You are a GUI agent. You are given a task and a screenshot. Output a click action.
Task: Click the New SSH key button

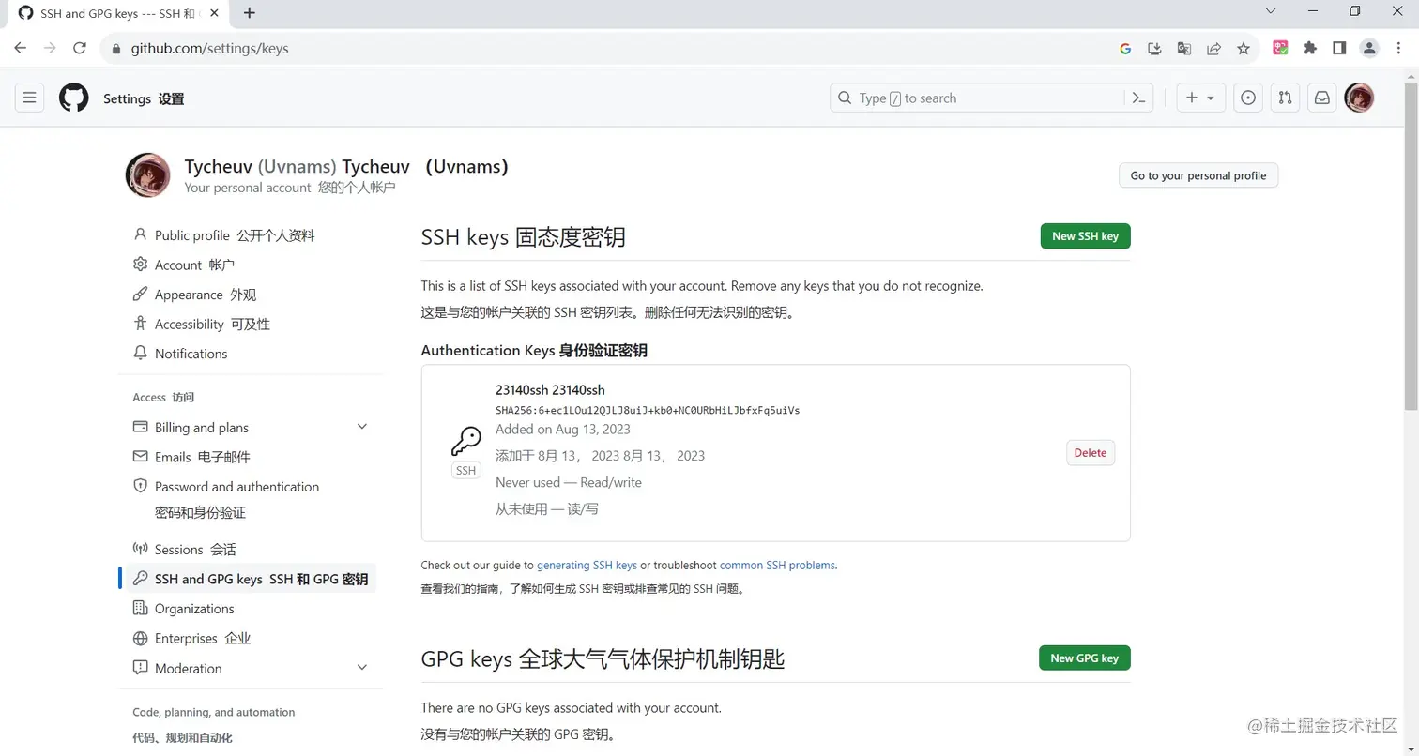[1084, 235]
